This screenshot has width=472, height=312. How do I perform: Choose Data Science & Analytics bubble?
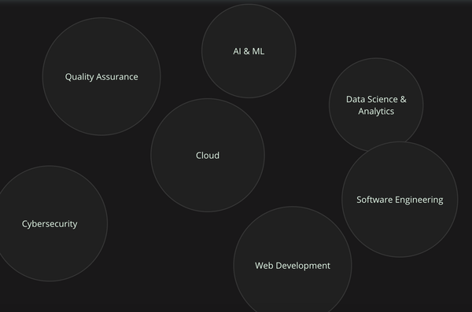376,104
